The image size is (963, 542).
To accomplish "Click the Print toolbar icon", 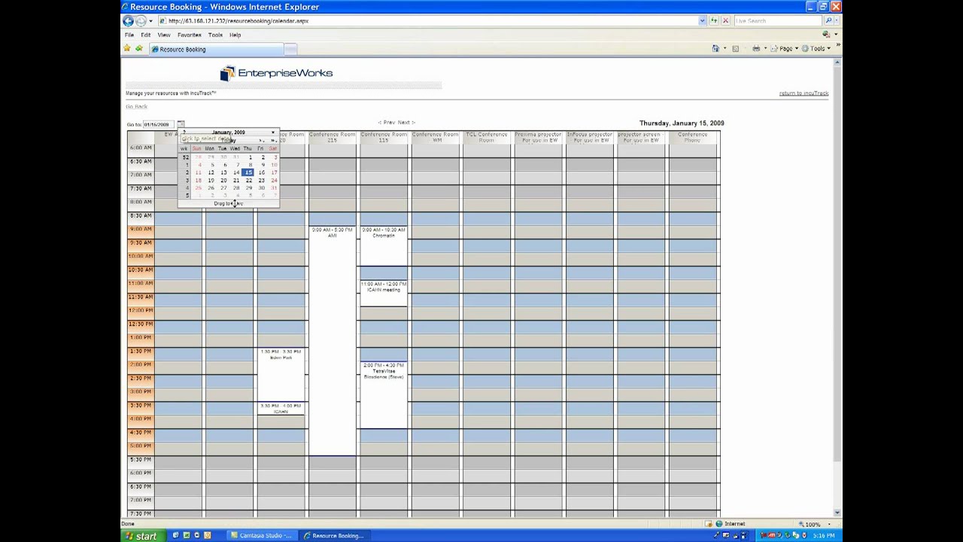I will [x=756, y=48].
